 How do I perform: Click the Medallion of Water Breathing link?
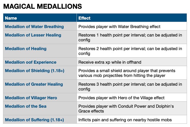point(34,27)
